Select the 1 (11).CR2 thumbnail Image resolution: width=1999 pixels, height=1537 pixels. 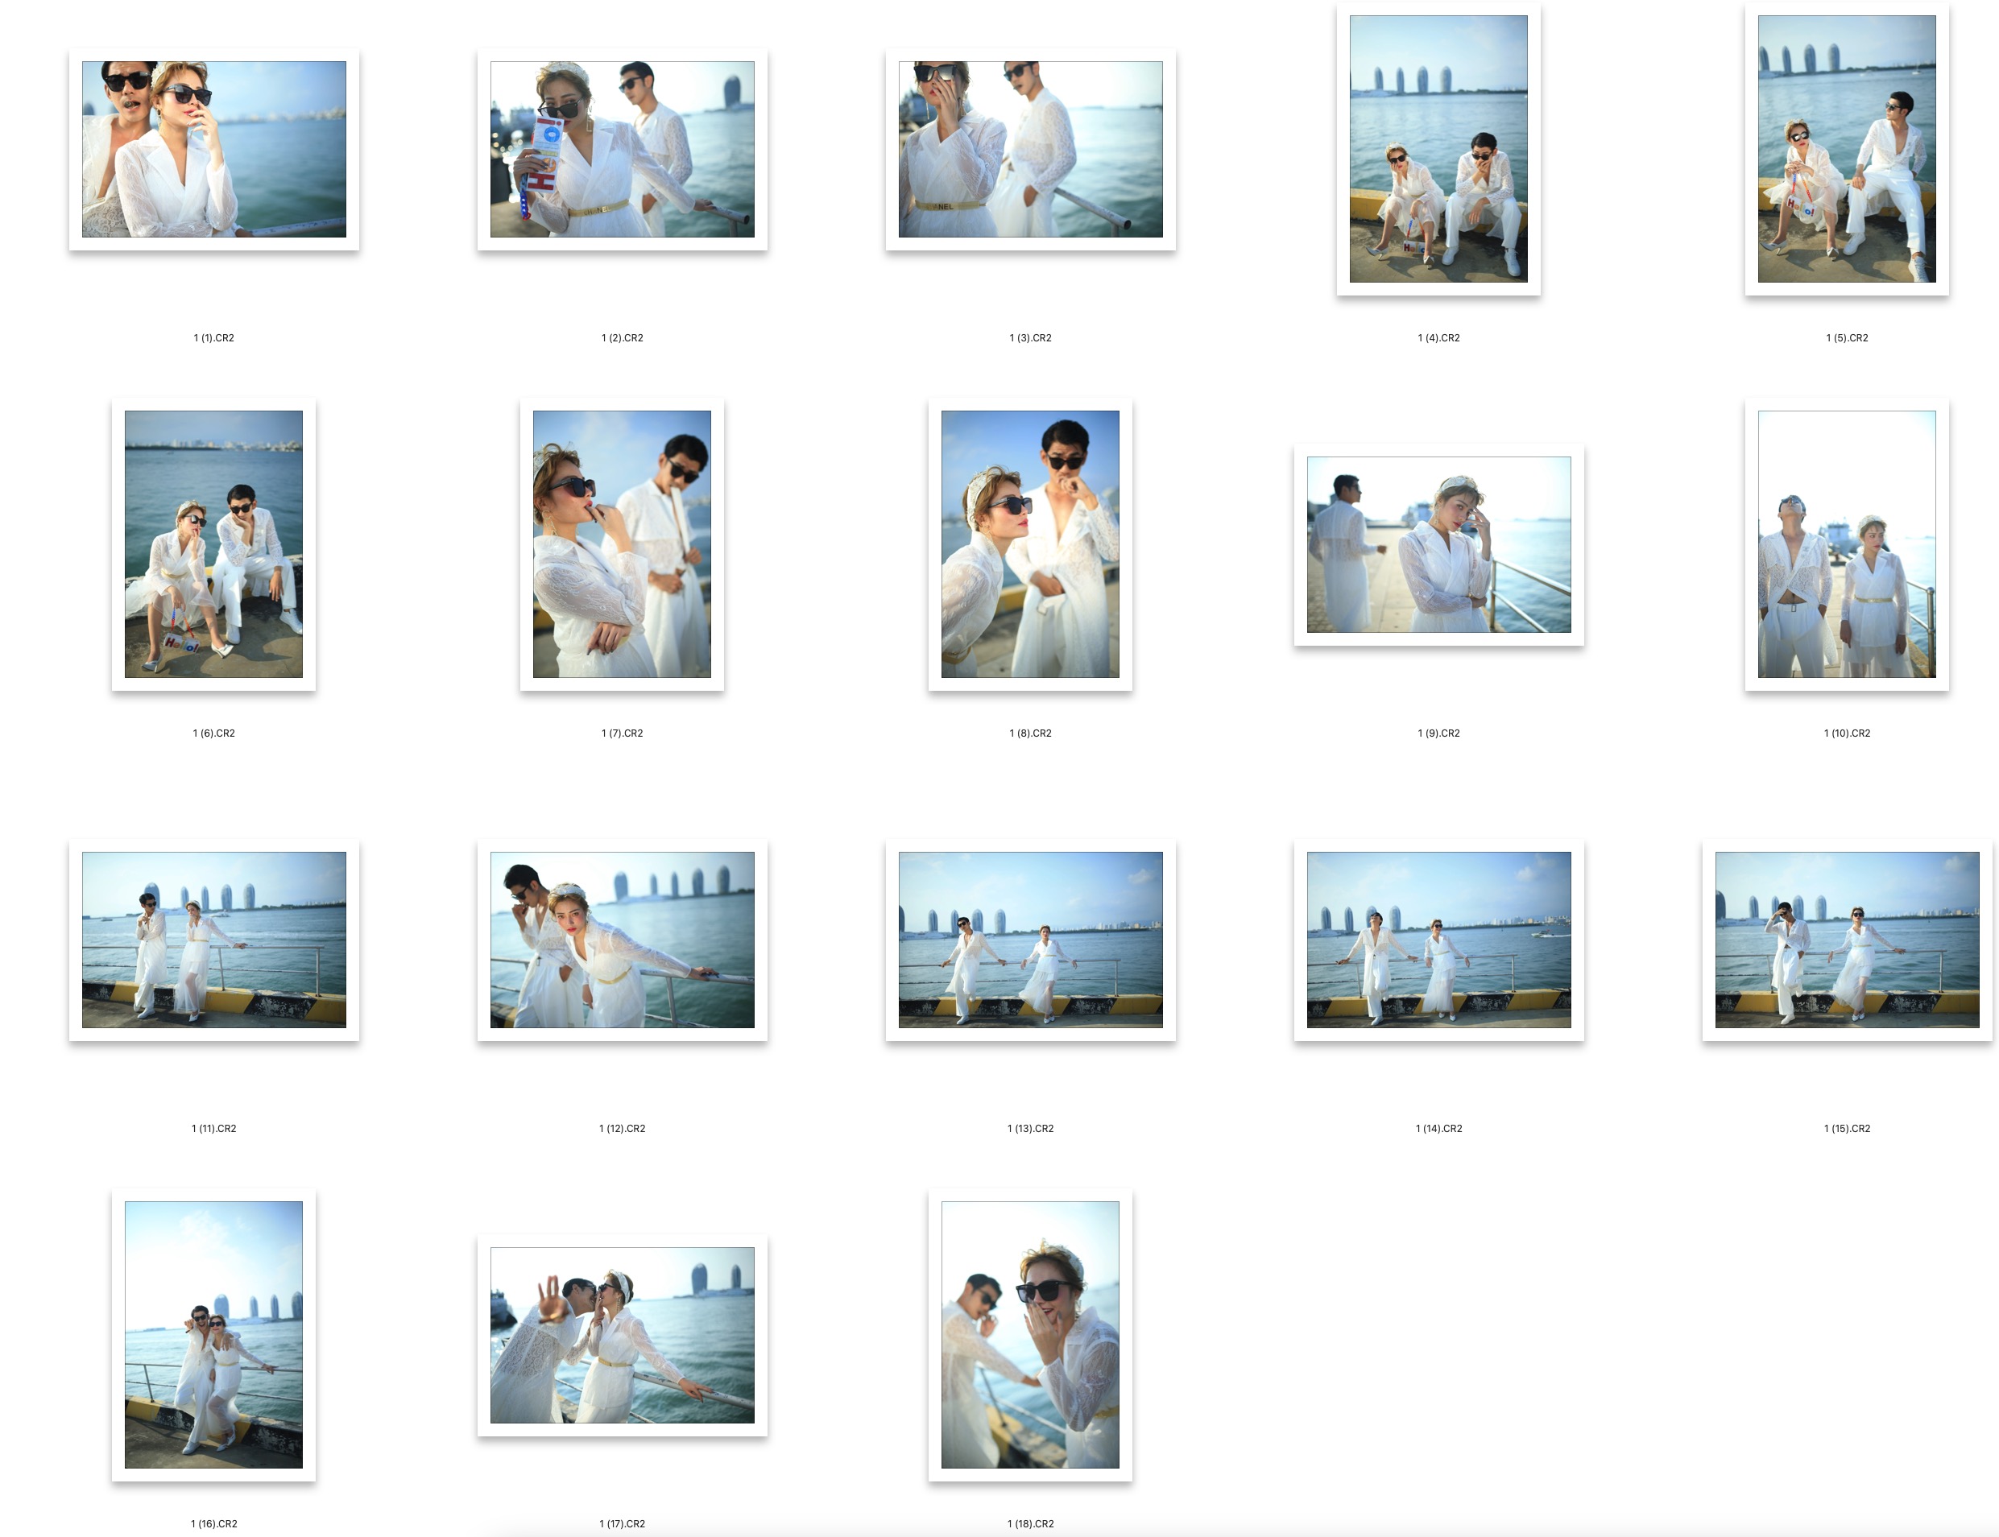coord(213,940)
